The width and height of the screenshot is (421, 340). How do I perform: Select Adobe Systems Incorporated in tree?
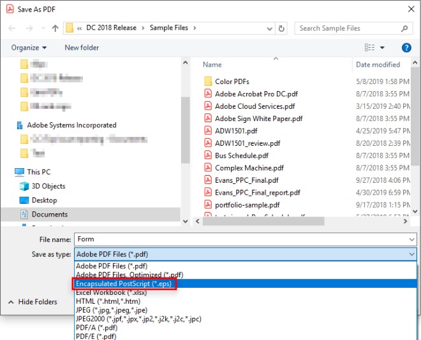(x=71, y=125)
